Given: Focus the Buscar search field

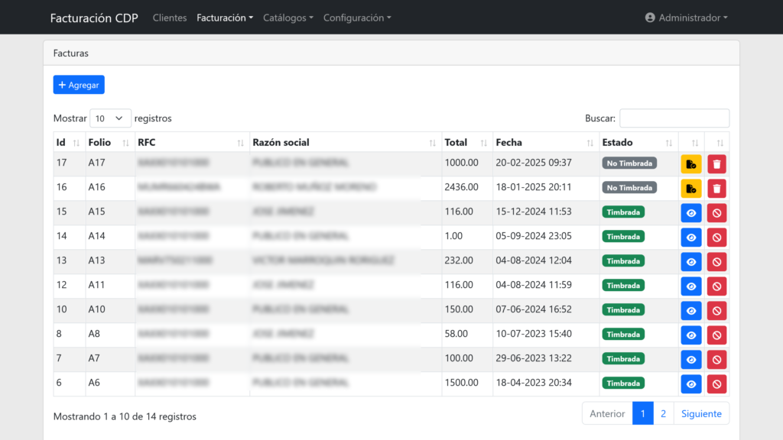Looking at the screenshot, I should tap(674, 118).
